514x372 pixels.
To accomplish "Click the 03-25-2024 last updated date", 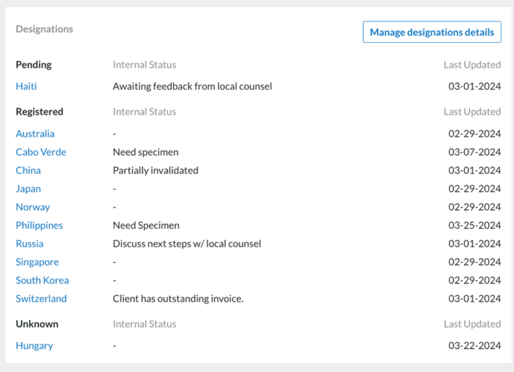I will [475, 225].
